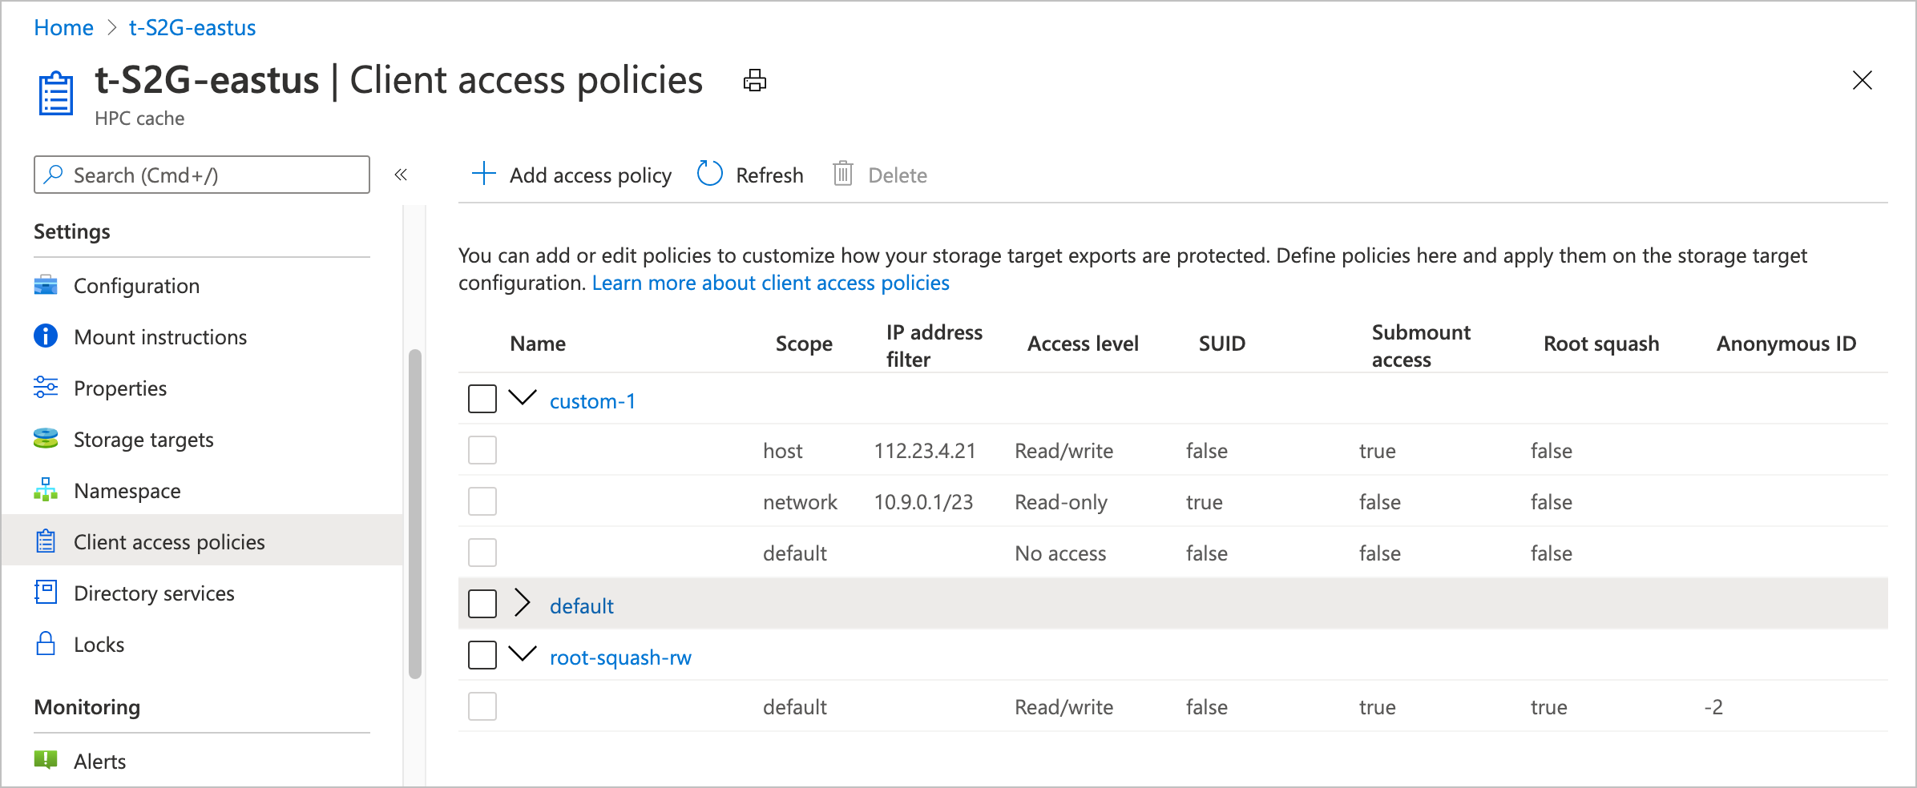Click the Locks padlock icon
This screenshot has height=788, width=1917.
pyautogui.click(x=46, y=644)
